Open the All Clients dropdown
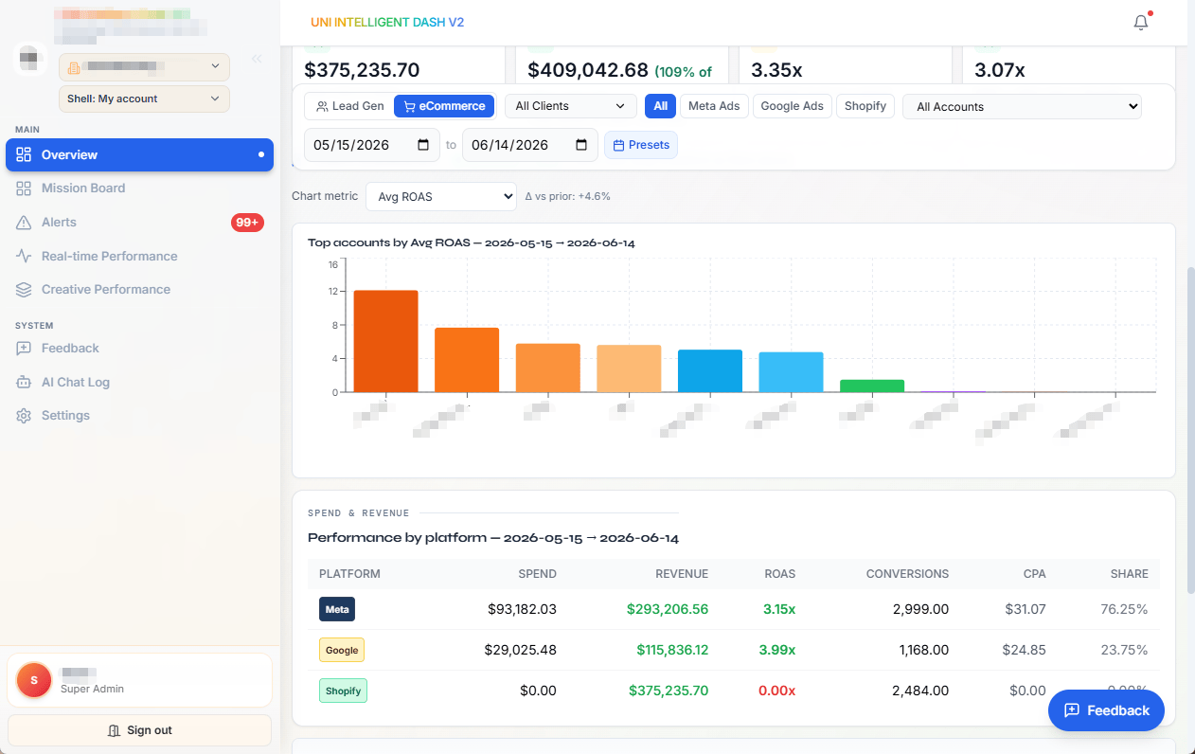This screenshot has width=1195, height=754. (x=571, y=106)
